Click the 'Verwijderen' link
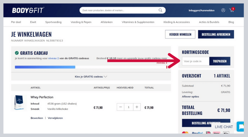This screenshot has width=248, height=137. tap(55, 118)
